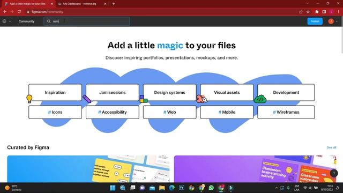
Task: Open WhatsApp from the taskbar
Action: click(211, 188)
